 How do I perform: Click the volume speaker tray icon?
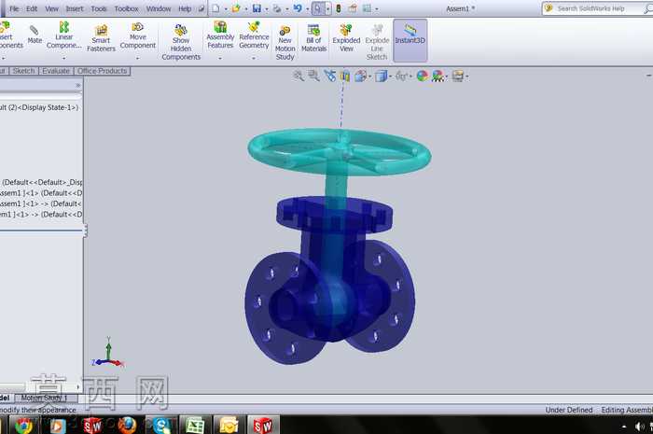[640, 426]
